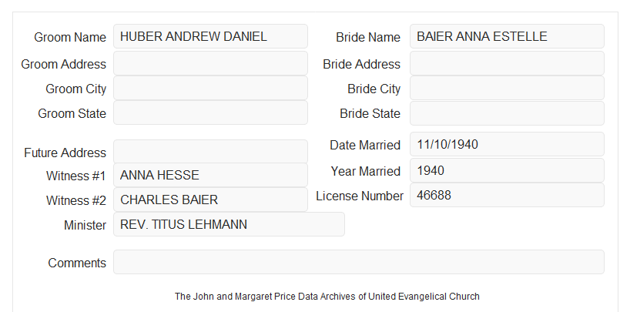620x312 pixels.
Task: Click the Date Married field showing 11/10/1940
Action: (507, 144)
